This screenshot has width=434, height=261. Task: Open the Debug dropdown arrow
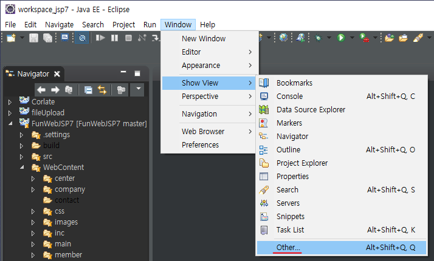click(x=329, y=37)
